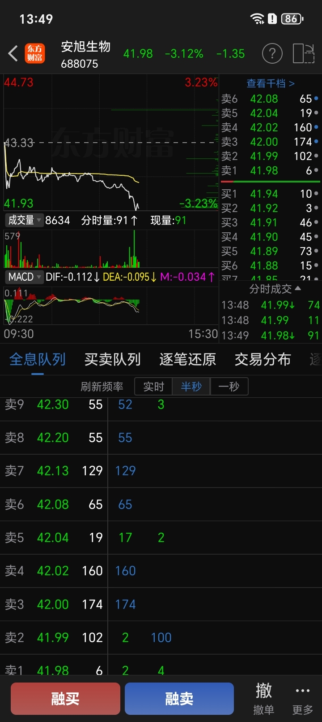The height and width of the screenshot is (722, 322).
Task: Select 卖4 42.02 in the order book
Action: tap(270, 127)
